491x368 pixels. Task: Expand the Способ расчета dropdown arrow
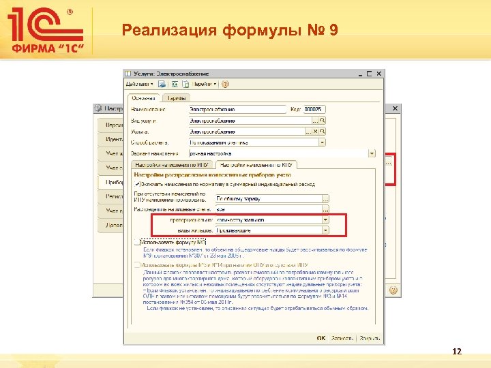(322, 142)
